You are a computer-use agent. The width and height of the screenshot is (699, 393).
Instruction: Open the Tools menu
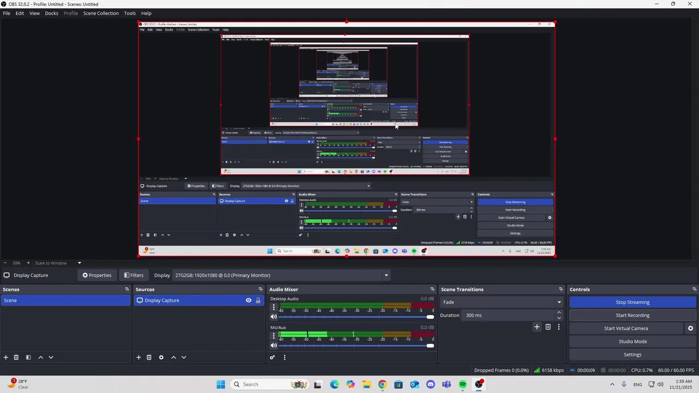point(129,13)
